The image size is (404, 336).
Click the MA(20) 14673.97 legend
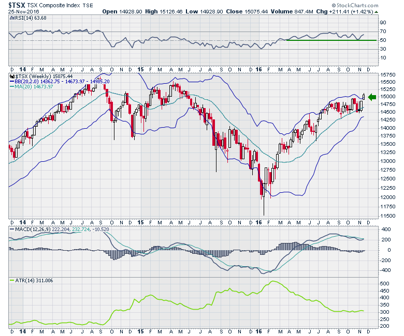[x=34, y=87]
